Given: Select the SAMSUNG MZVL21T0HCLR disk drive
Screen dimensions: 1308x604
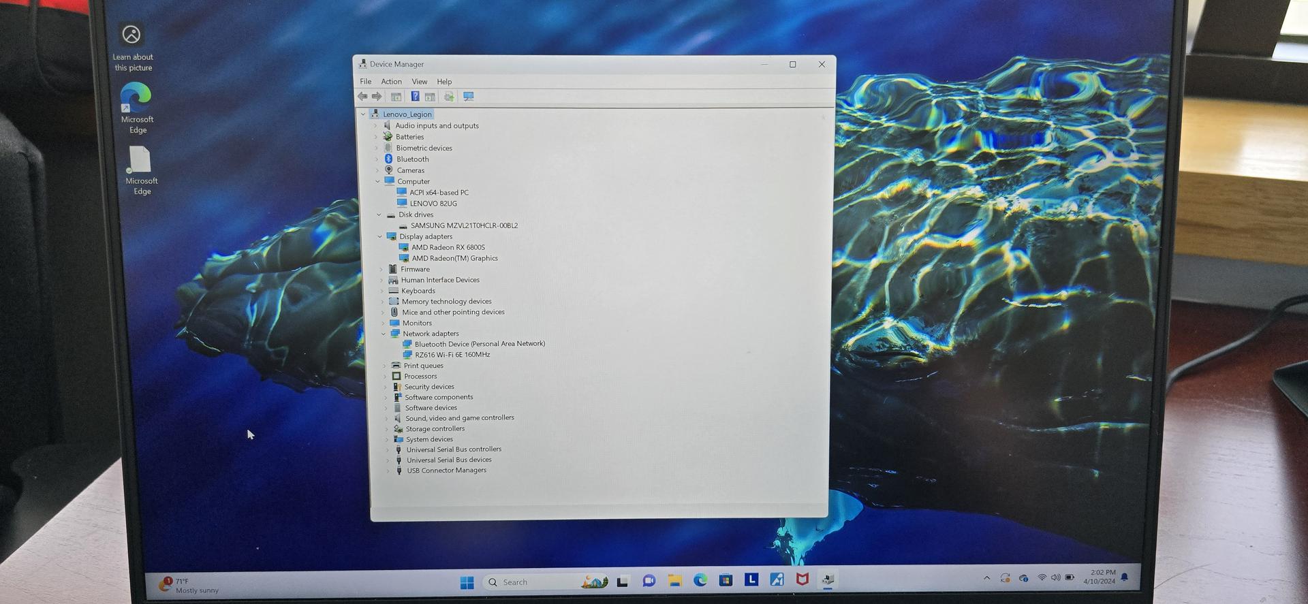Looking at the screenshot, I should 463,226.
